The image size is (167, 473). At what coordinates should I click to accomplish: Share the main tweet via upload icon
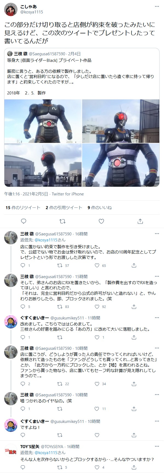(140, 221)
